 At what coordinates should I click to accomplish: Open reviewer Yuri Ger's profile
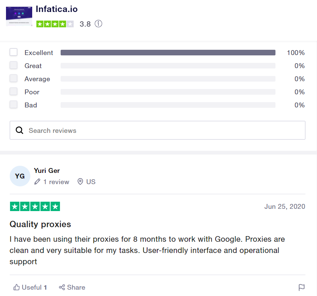click(x=47, y=171)
